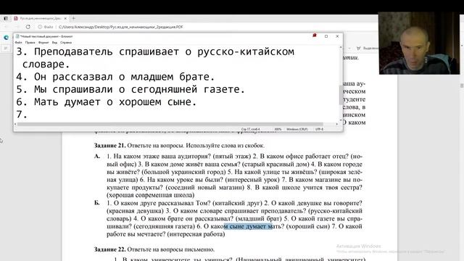The width and height of the screenshot is (464, 261).
Task: Click Notepad's scroll-up arrow
Action: tap(341, 47)
